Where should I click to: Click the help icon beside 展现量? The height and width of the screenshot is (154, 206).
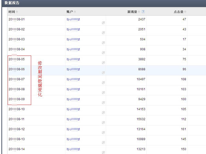pos(143,12)
